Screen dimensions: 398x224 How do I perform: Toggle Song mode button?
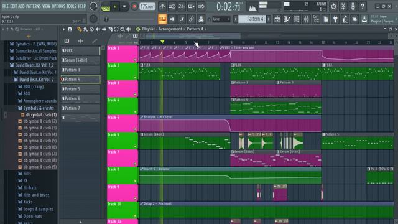(105, 7)
